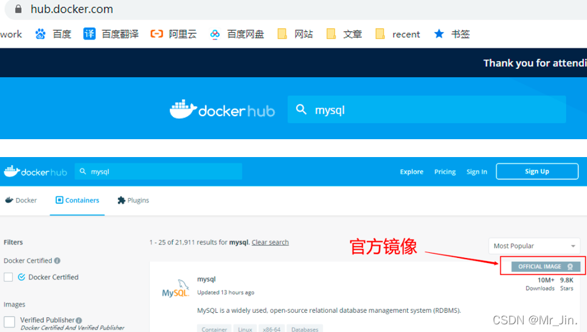Click the Sign Up button
The image size is (587, 332).
(537, 171)
